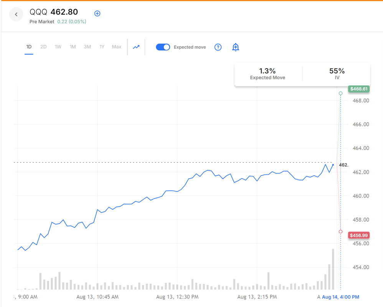Click the Aug 13, 12:30 PM axis label

pos(177,297)
